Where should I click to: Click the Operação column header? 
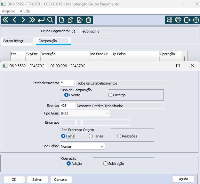170,54
